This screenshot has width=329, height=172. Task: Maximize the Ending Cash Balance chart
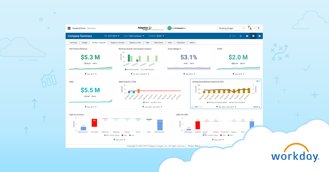(x=257, y=81)
